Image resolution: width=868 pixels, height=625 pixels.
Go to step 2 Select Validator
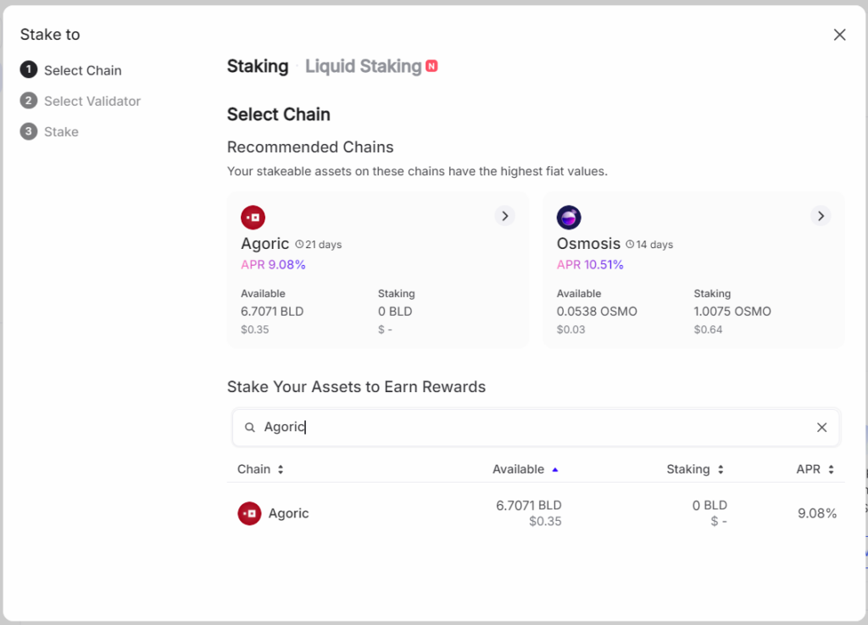tap(92, 101)
